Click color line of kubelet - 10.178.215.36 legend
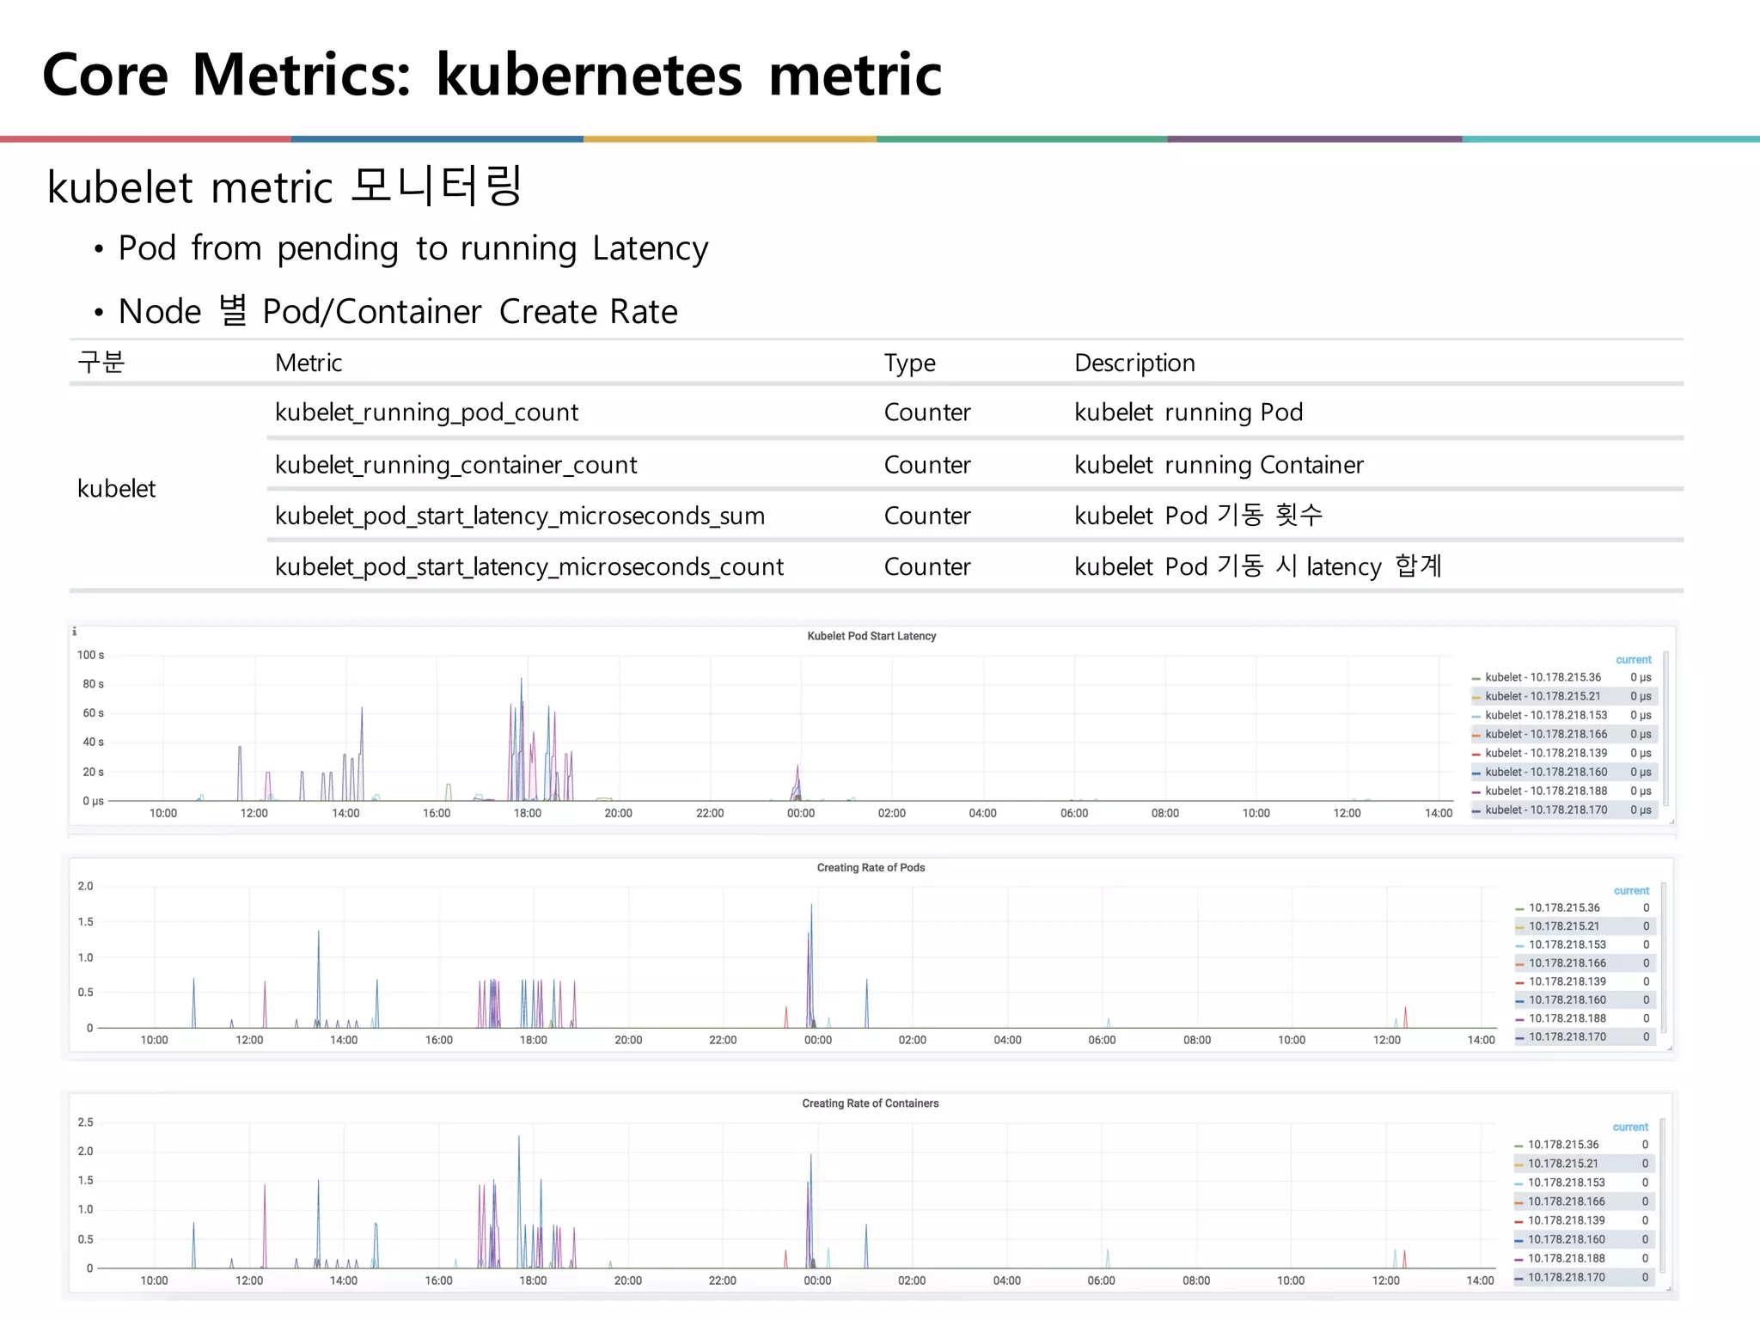 [x=1476, y=678]
